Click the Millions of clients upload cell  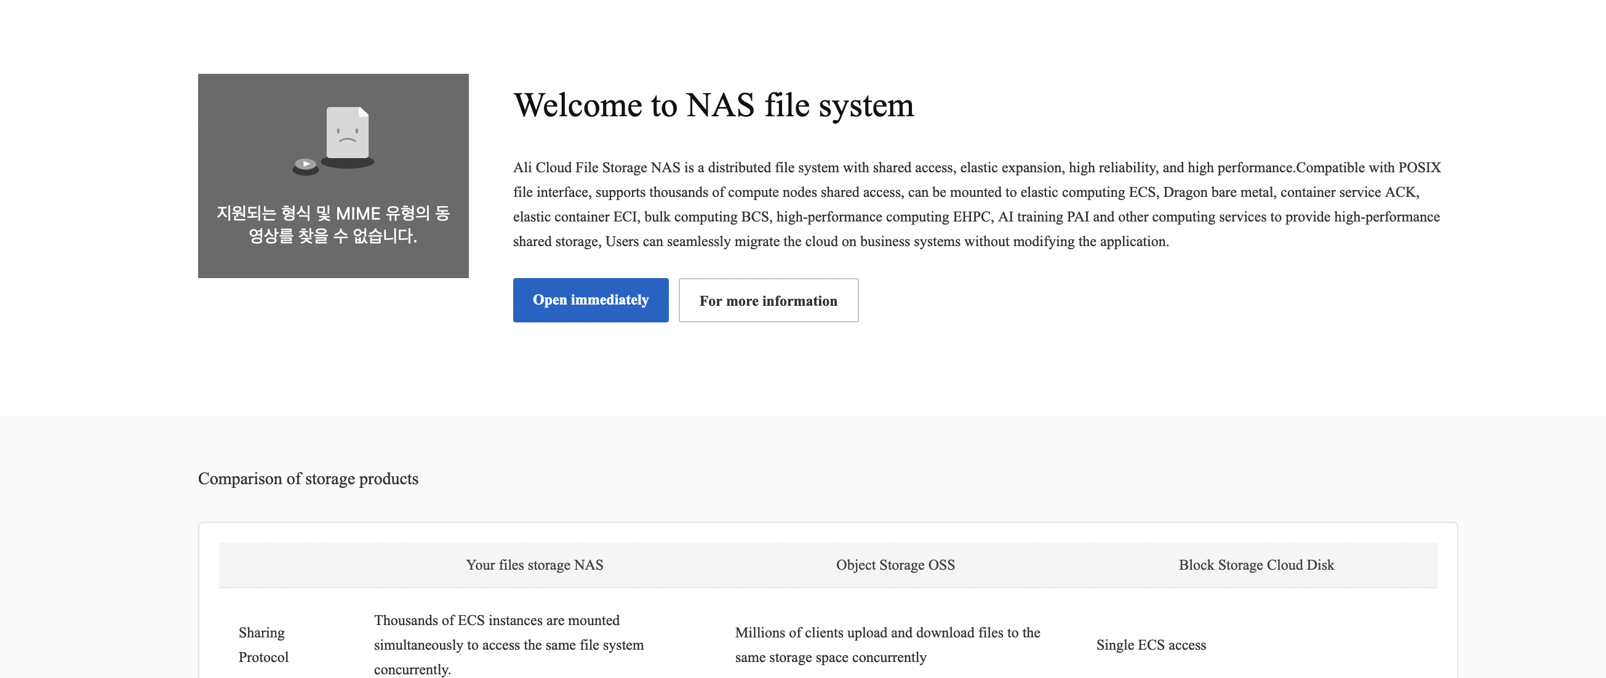pos(887,645)
